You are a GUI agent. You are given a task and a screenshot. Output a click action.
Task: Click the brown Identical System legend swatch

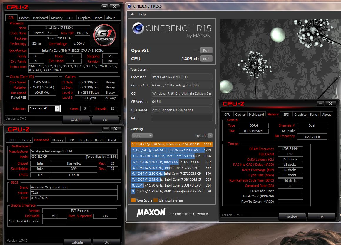(156, 200)
